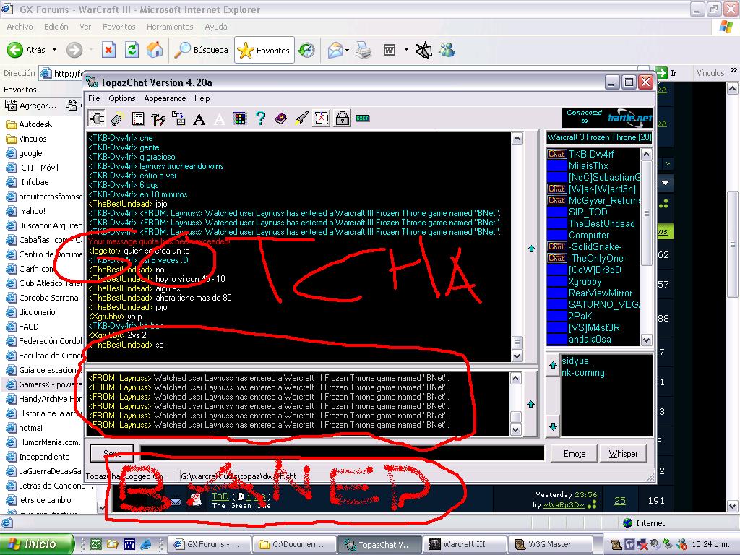
Task: Select friend sidyus in the friends pane
Action: pyautogui.click(x=575, y=361)
